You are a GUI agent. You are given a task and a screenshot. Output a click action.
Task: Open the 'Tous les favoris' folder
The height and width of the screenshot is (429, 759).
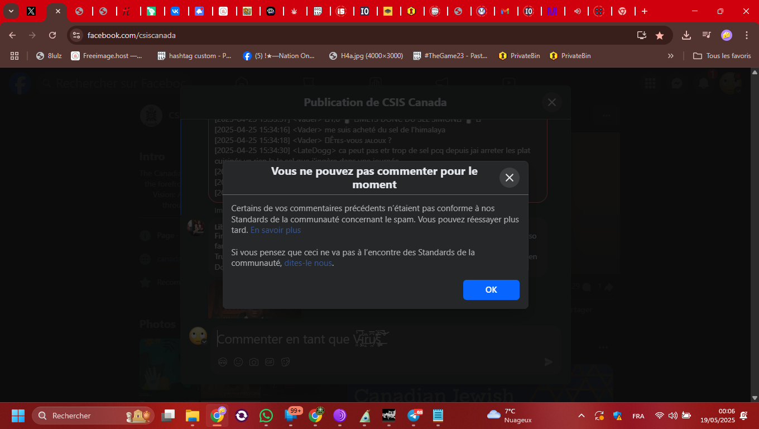pyautogui.click(x=722, y=56)
